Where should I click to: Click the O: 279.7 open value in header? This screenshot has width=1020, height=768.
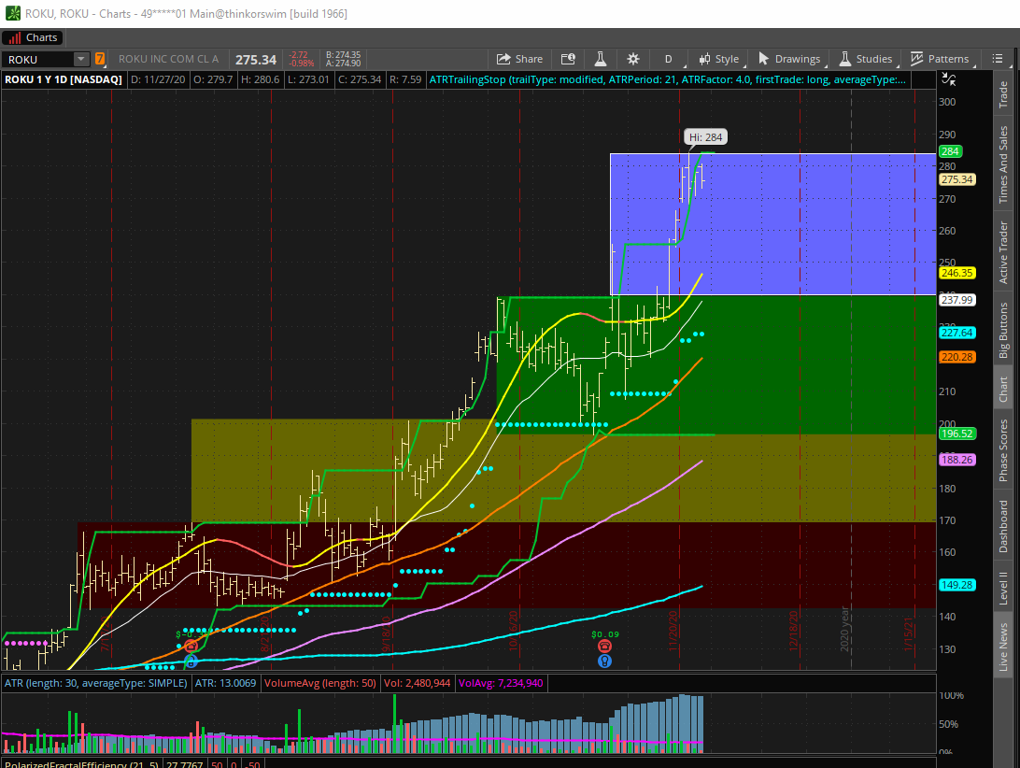[213, 79]
